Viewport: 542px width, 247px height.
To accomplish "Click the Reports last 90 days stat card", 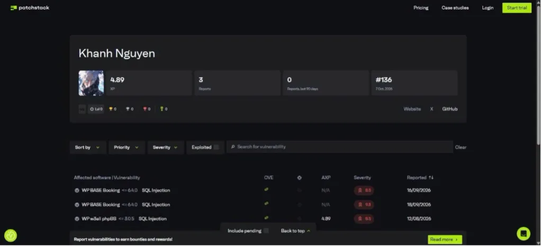I will click(x=326, y=83).
